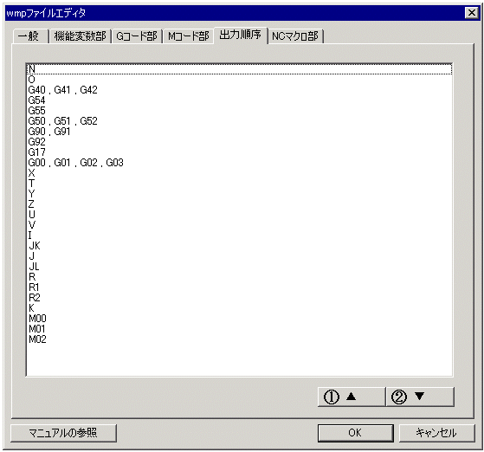Viewport: 484px width, 452px height.
Task: Open the 機能変数部 tab
Action: pyautogui.click(x=81, y=36)
